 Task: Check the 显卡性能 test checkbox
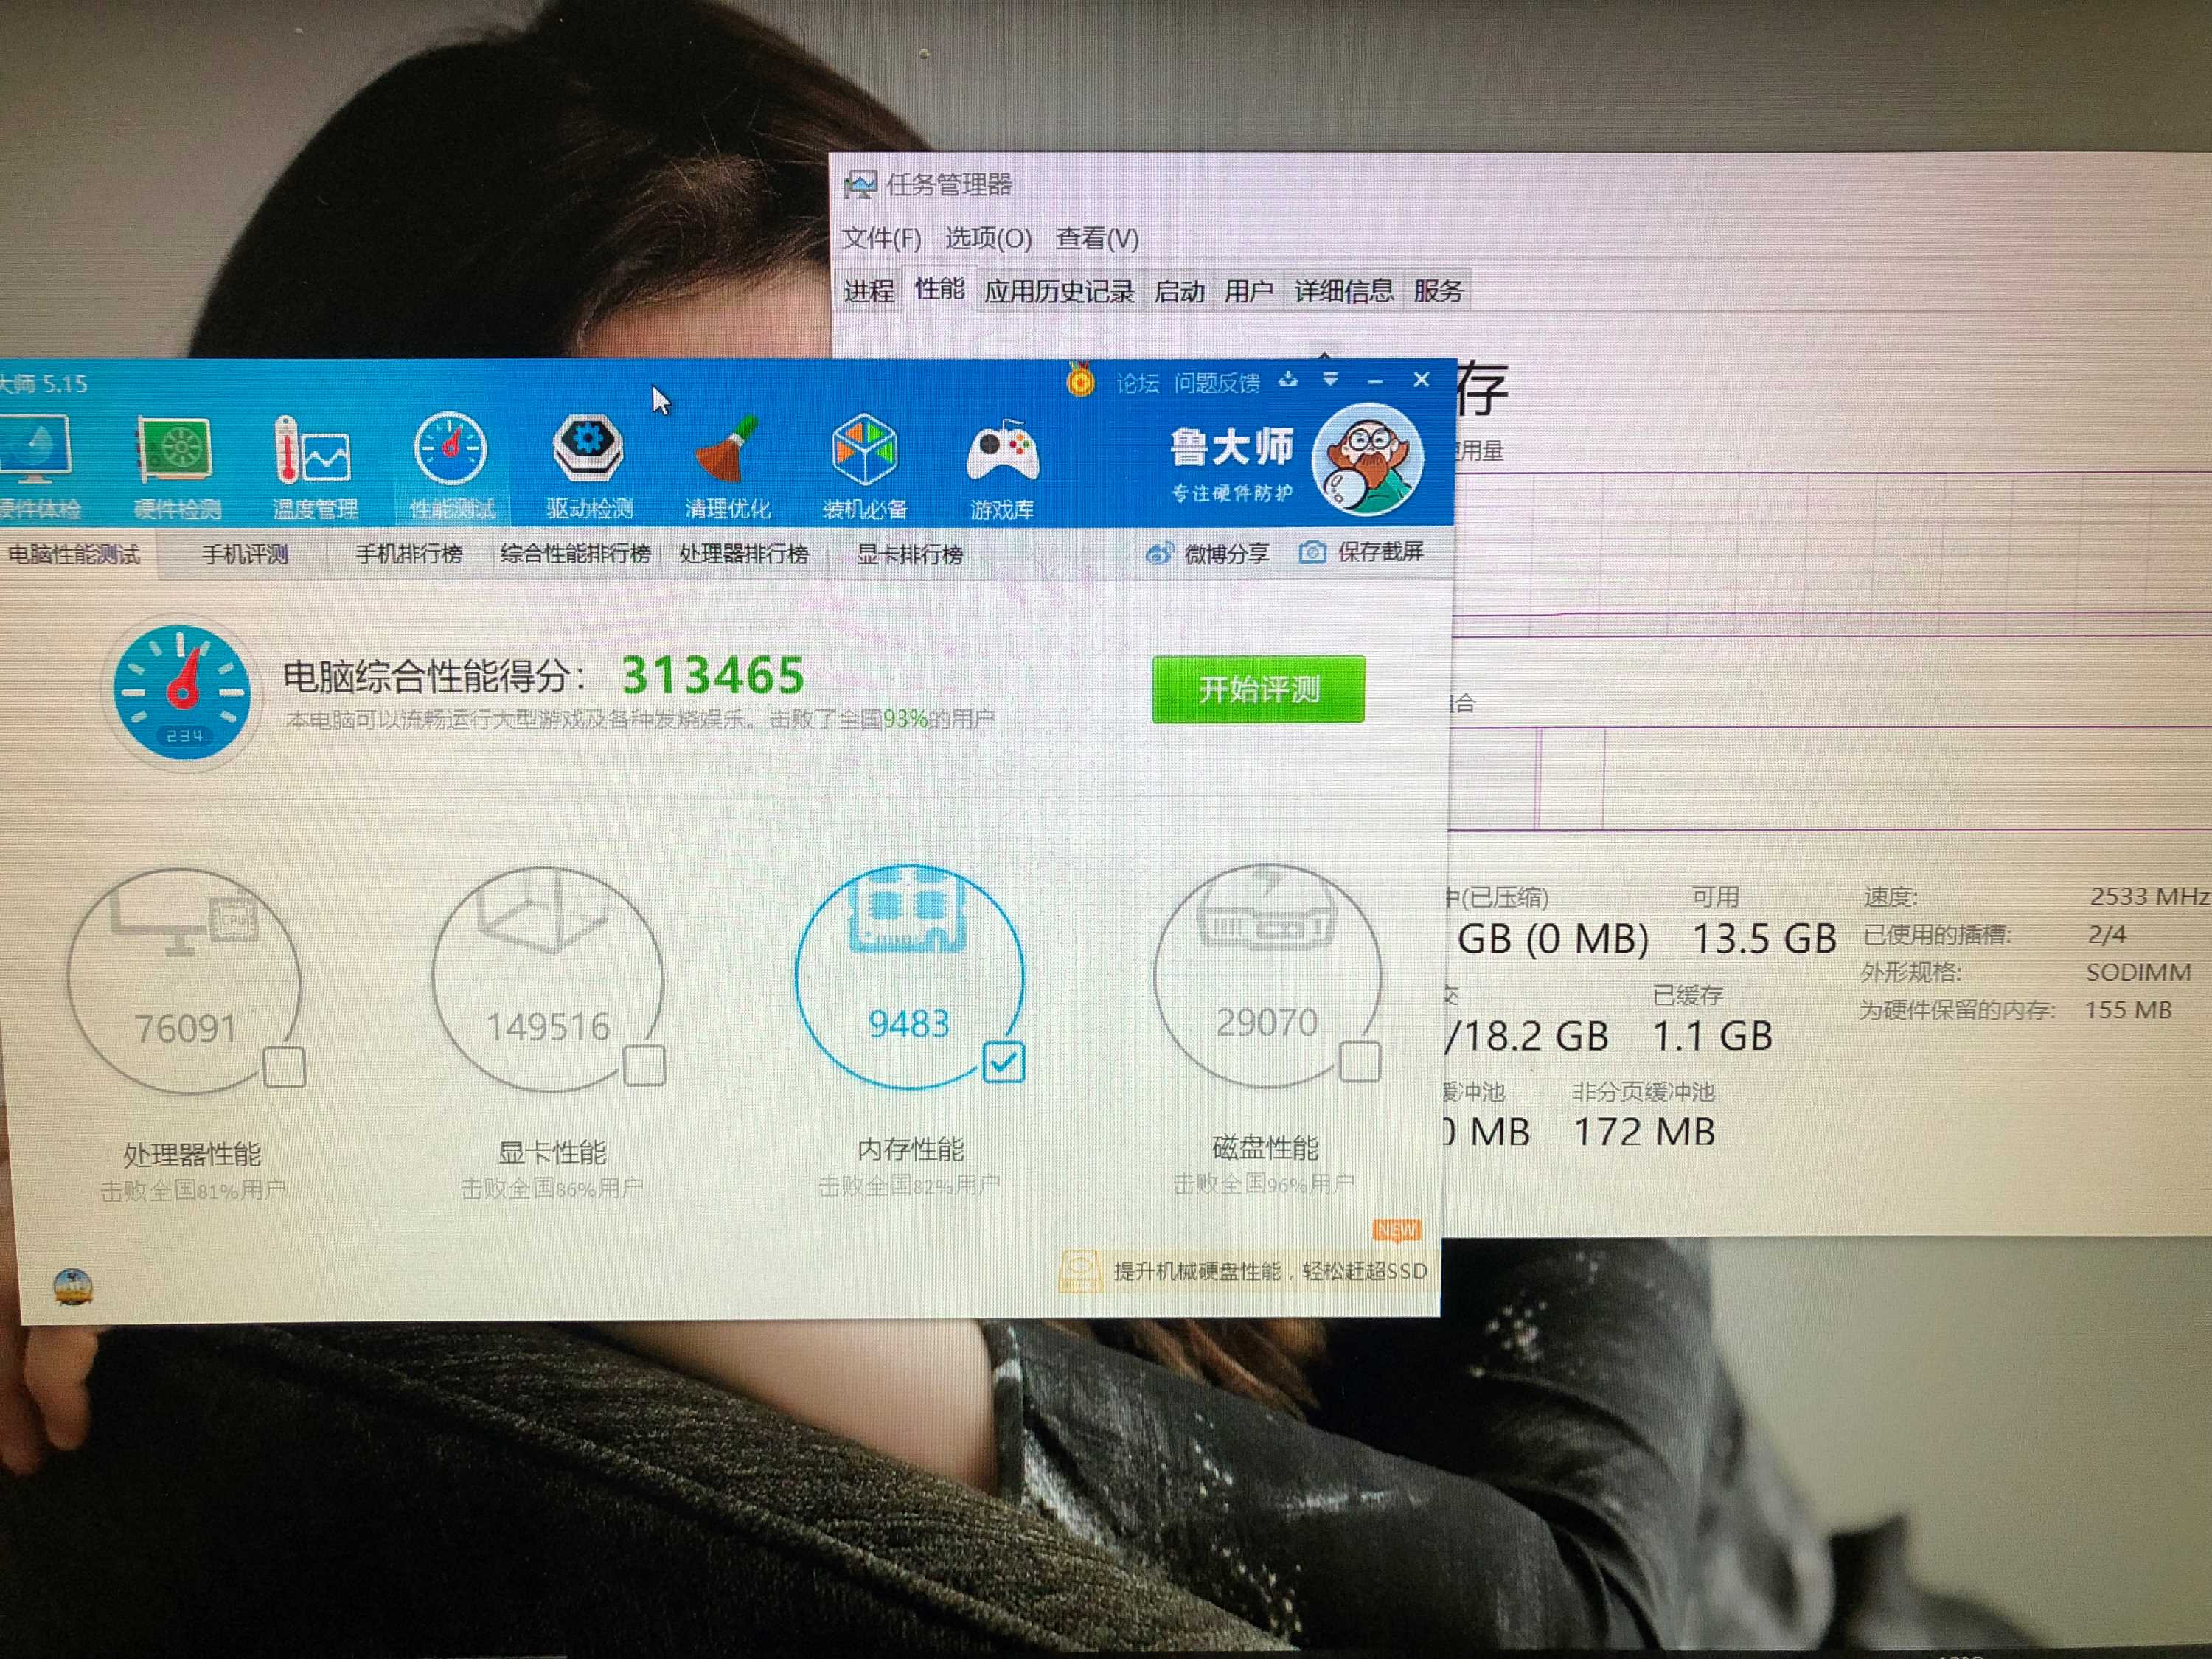tap(644, 1065)
